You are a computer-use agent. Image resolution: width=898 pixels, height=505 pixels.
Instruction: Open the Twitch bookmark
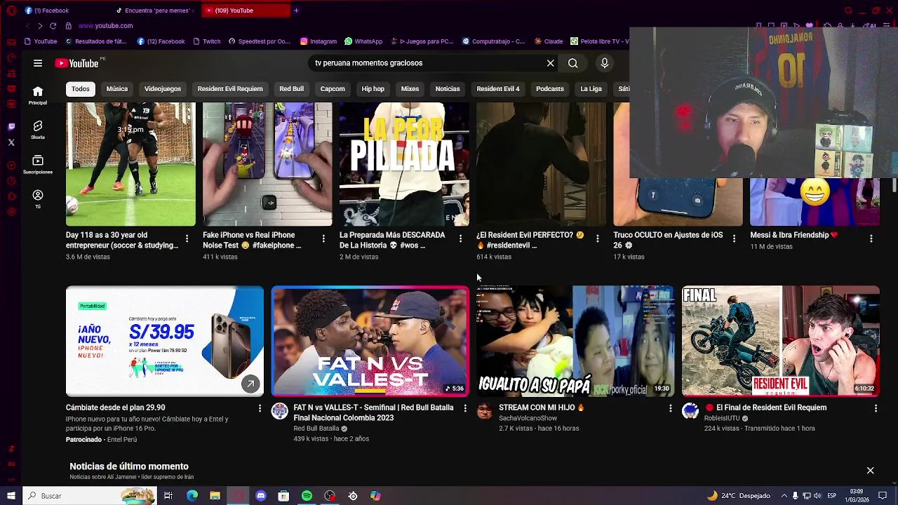(x=206, y=41)
